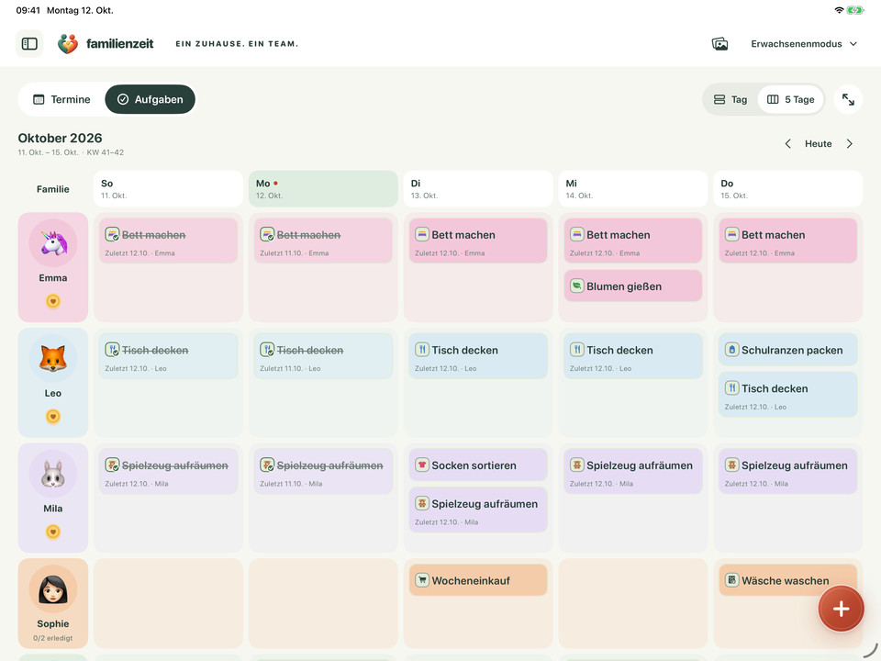Select the Mo 12. Okt. day header
The width and height of the screenshot is (881, 661).
click(x=323, y=189)
